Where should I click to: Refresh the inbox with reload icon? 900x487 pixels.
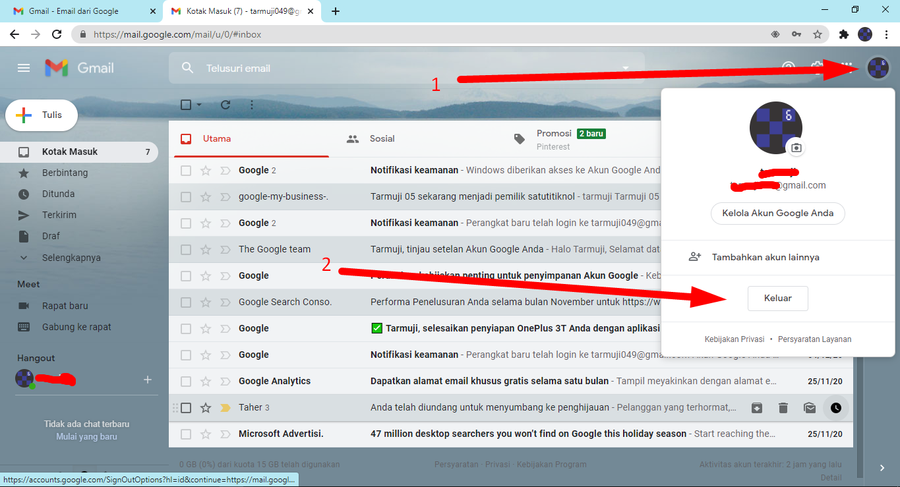(x=225, y=105)
